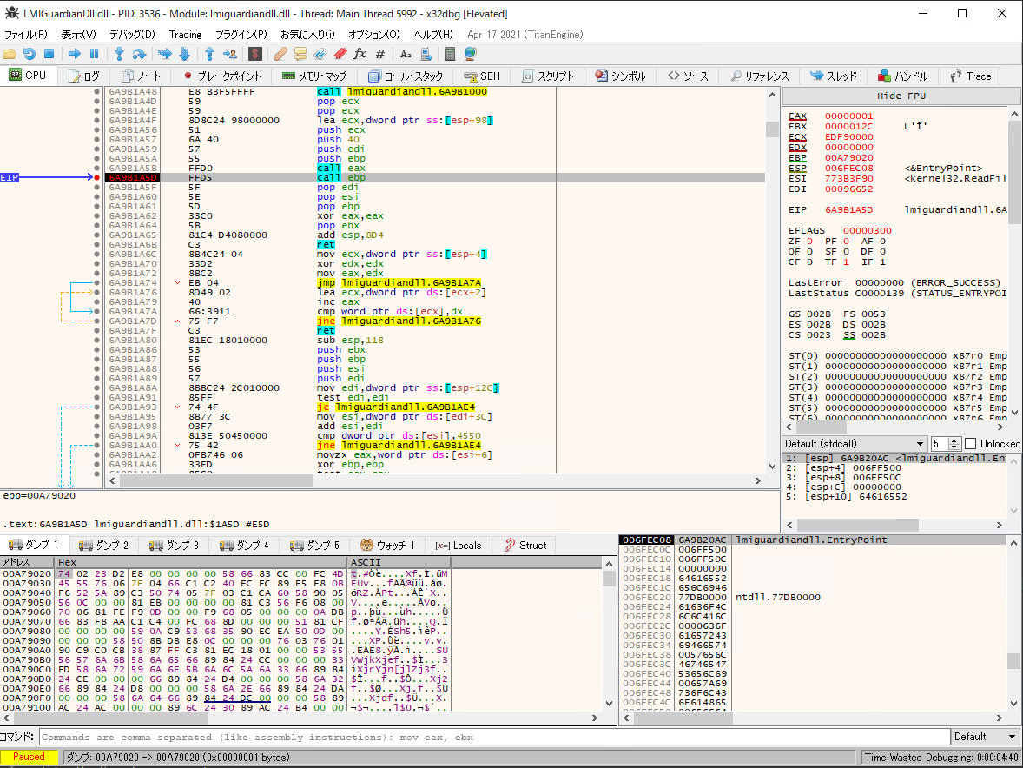Click the Hide FPU button
Screen dimensions: 1023x768
pyautogui.click(x=901, y=96)
